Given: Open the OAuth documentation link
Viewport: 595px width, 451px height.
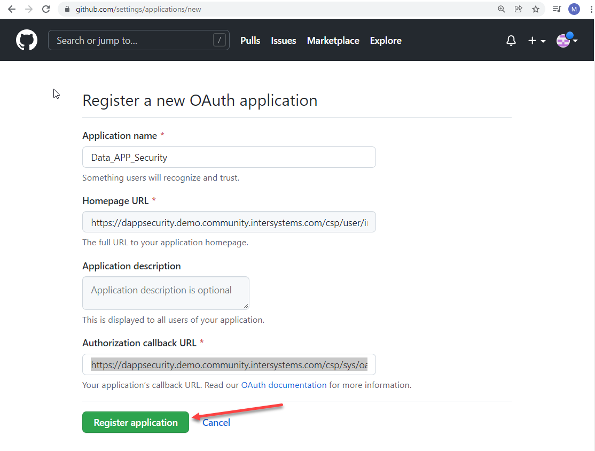Looking at the screenshot, I should [x=284, y=385].
